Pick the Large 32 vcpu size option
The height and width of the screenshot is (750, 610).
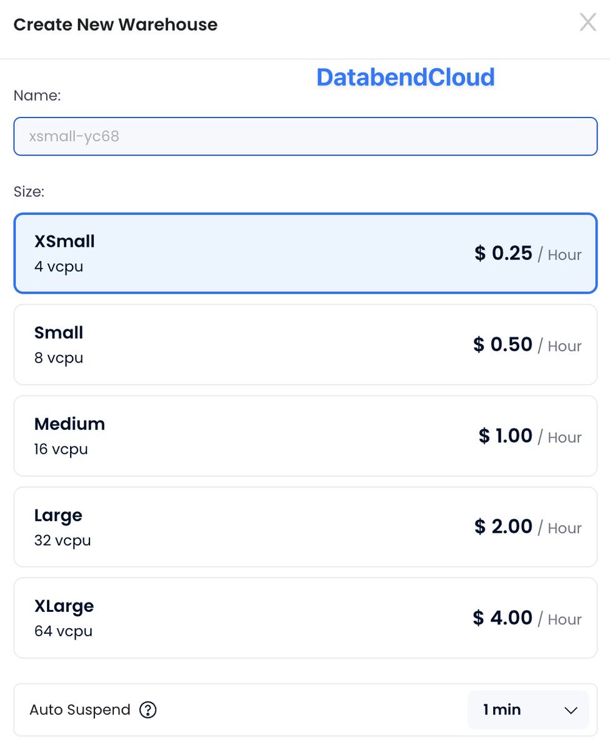coord(305,527)
